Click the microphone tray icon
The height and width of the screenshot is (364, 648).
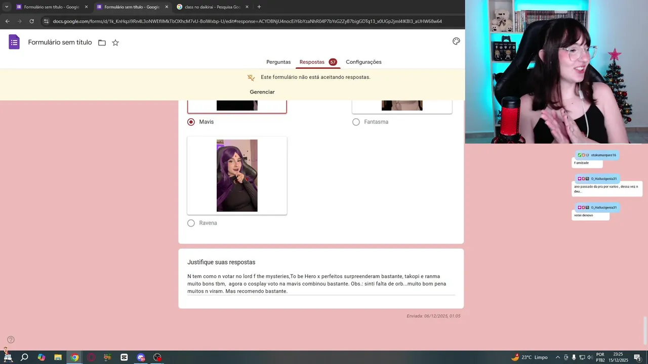[x=574, y=357]
